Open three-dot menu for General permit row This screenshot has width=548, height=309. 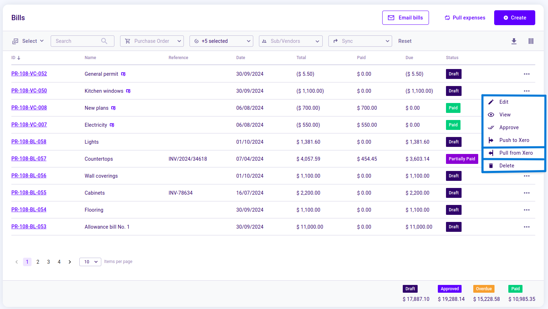click(x=527, y=74)
